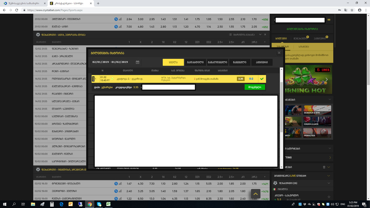Collapse section next to trash icon
The height and width of the screenshot is (208, 370).
pyautogui.click(x=329, y=167)
